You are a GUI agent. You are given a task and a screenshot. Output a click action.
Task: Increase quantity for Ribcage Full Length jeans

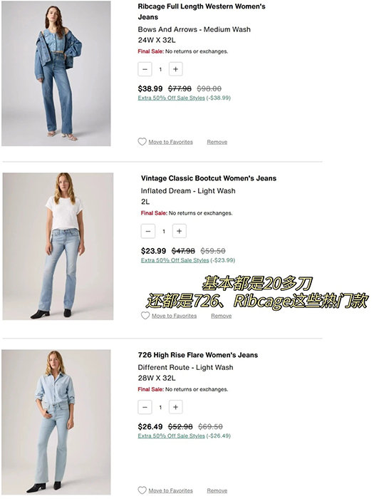[x=175, y=69]
